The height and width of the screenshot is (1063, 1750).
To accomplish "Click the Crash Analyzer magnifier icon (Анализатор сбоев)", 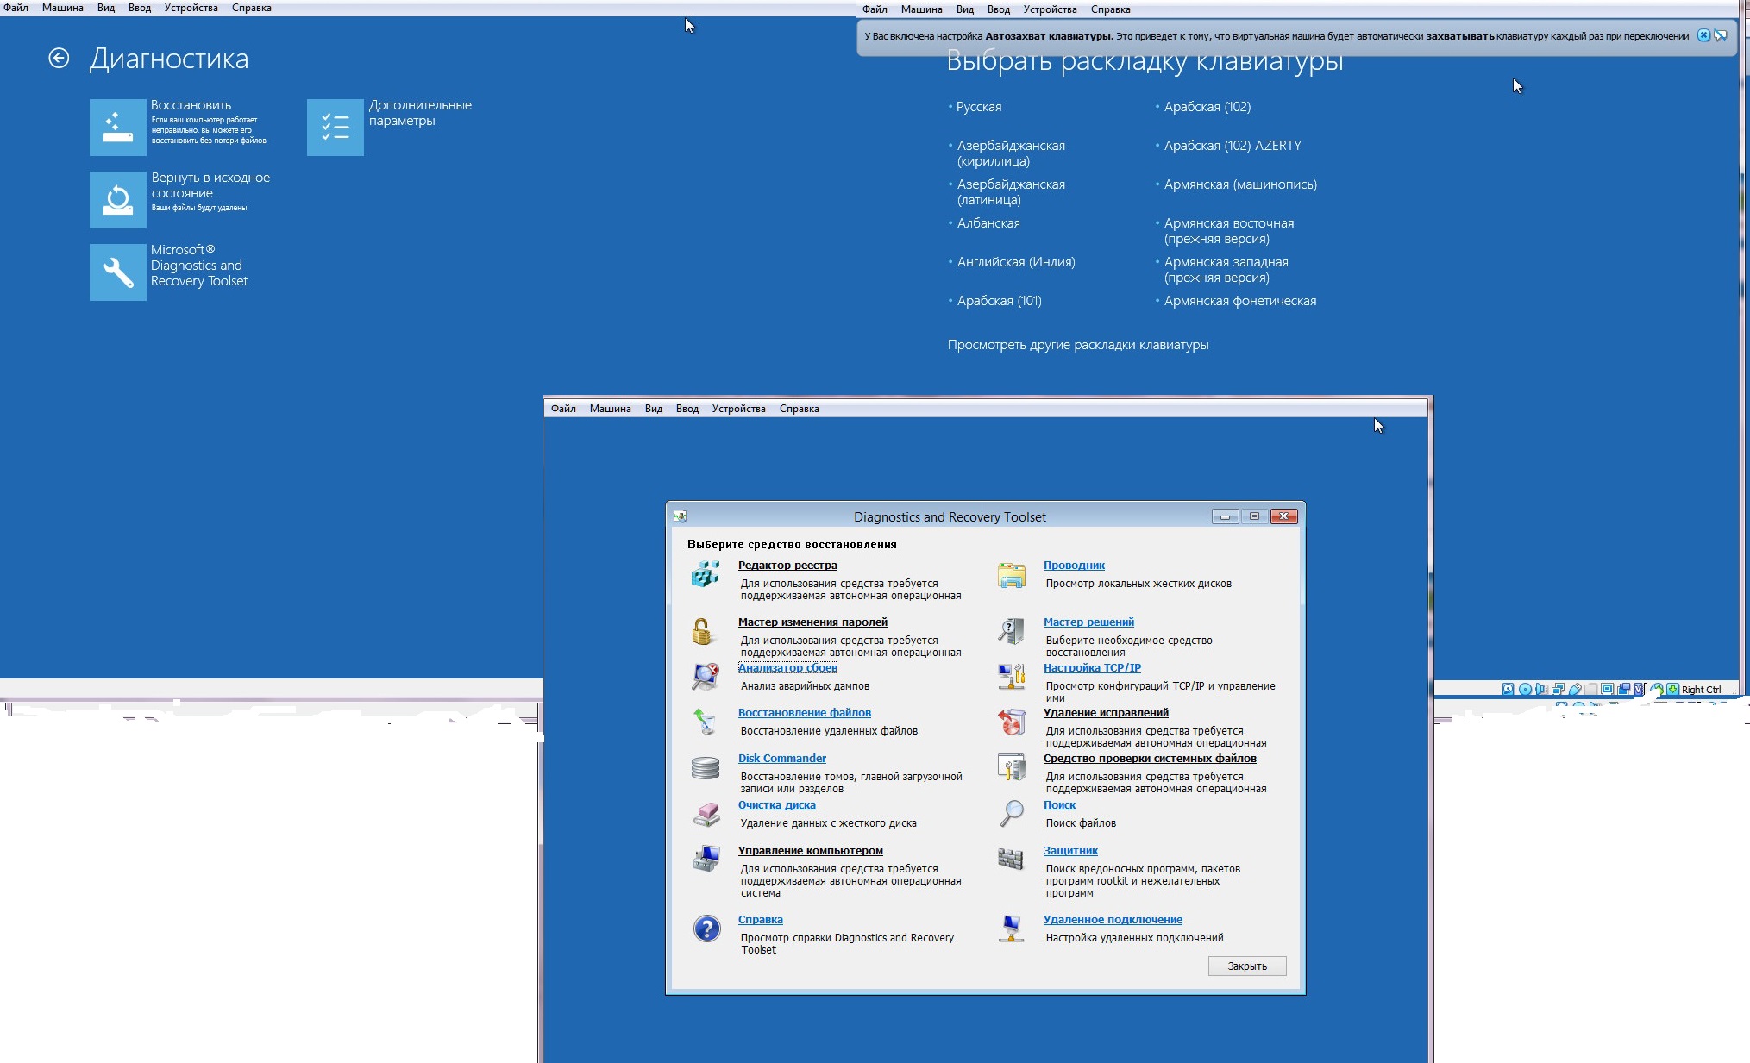I will click(706, 677).
